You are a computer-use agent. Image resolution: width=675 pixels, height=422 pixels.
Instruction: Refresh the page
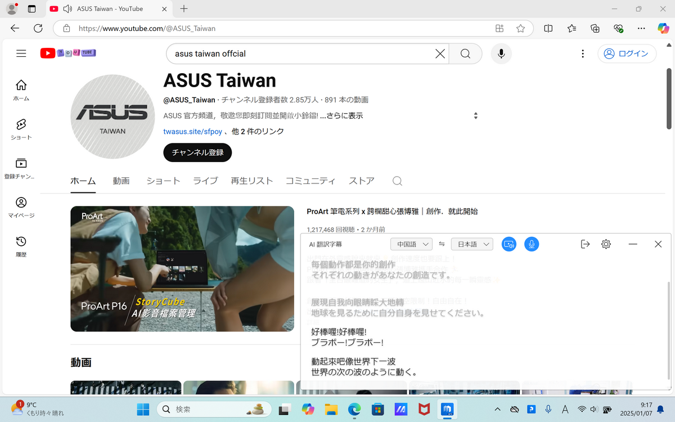click(38, 28)
